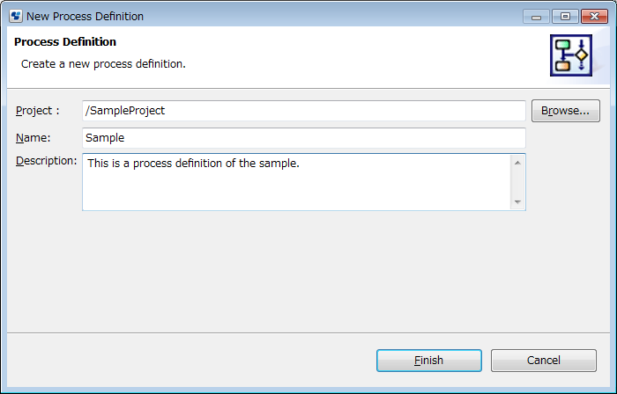This screenshot has height=394, width=617.
Task: Click the Name label
Action: point(33,138)
